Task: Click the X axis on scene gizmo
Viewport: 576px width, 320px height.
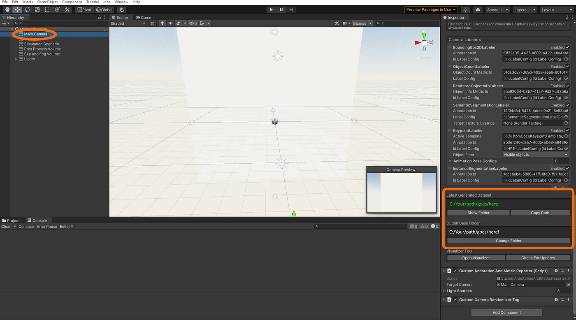Action: tap(417, 42)
